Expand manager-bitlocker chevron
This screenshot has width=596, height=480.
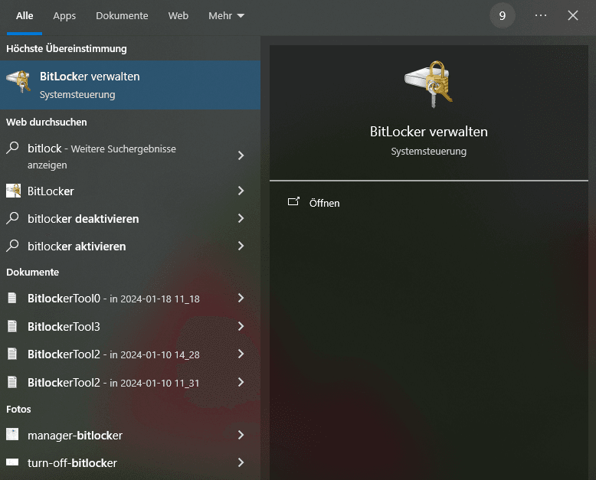[x=241, y=435]
